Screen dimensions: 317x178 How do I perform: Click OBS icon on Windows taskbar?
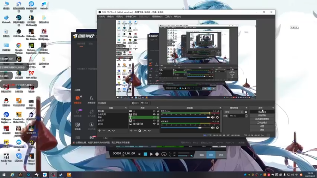point(53,175)
